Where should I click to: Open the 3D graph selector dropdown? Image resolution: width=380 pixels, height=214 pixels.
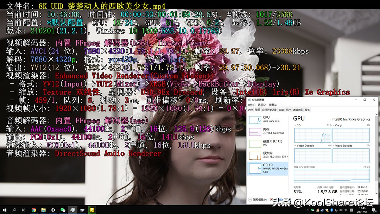tap(296, 125)
